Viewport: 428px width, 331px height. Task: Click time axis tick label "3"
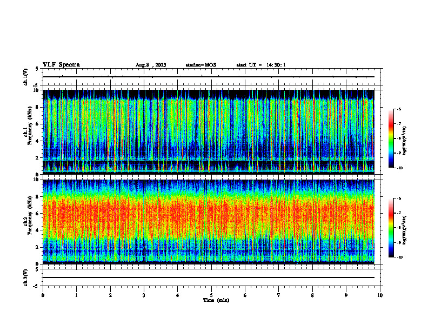pos(144,295)
